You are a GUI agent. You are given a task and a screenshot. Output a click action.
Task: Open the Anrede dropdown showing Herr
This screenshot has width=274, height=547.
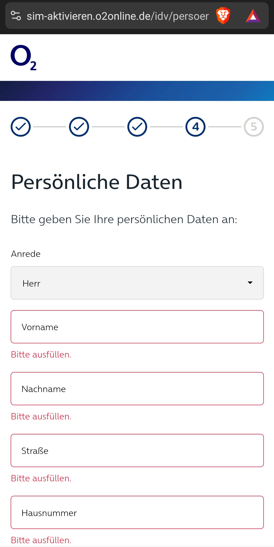[127, 283]
